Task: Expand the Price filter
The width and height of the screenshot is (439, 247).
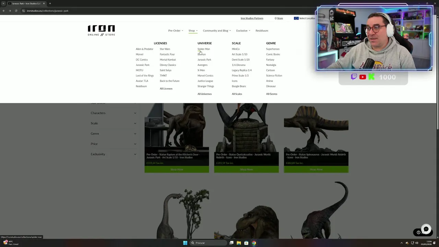Action: [114, 144]
